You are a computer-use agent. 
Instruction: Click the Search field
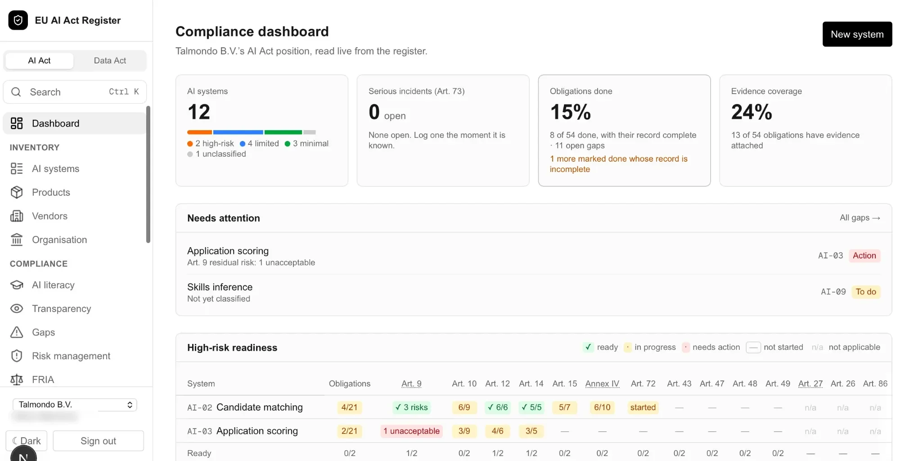coord(75,92)
